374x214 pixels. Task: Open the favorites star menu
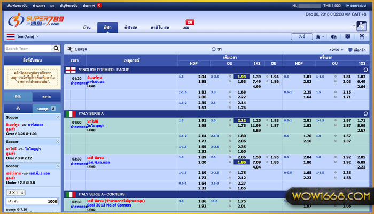pos(320,36)
